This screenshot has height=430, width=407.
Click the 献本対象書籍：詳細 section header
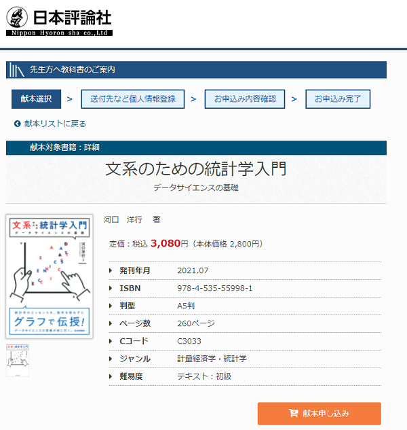(x=197, y=148)
